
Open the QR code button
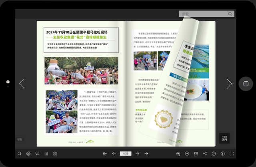pos(224,138)
